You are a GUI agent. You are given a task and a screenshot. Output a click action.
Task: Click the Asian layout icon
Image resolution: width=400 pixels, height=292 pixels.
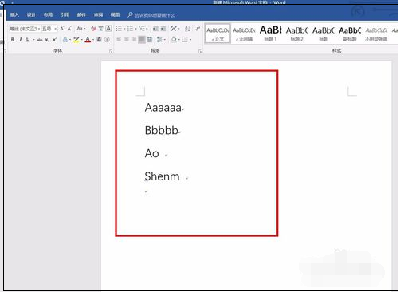pos(174,28)
